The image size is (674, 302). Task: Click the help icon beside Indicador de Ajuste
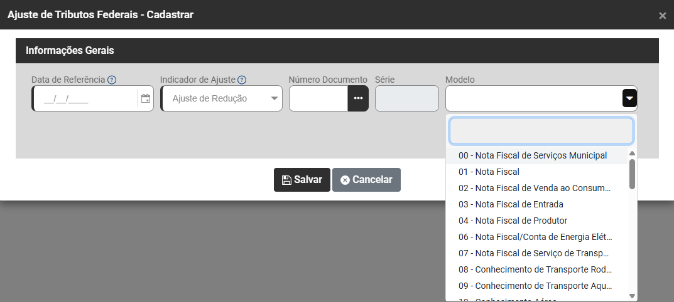(x=242, y=80)
